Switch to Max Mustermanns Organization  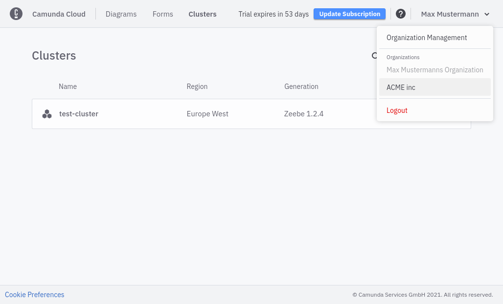pos(434,70)
